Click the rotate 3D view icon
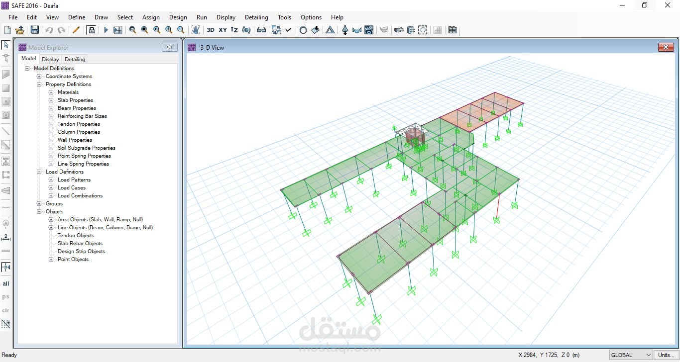 point(246,30)
